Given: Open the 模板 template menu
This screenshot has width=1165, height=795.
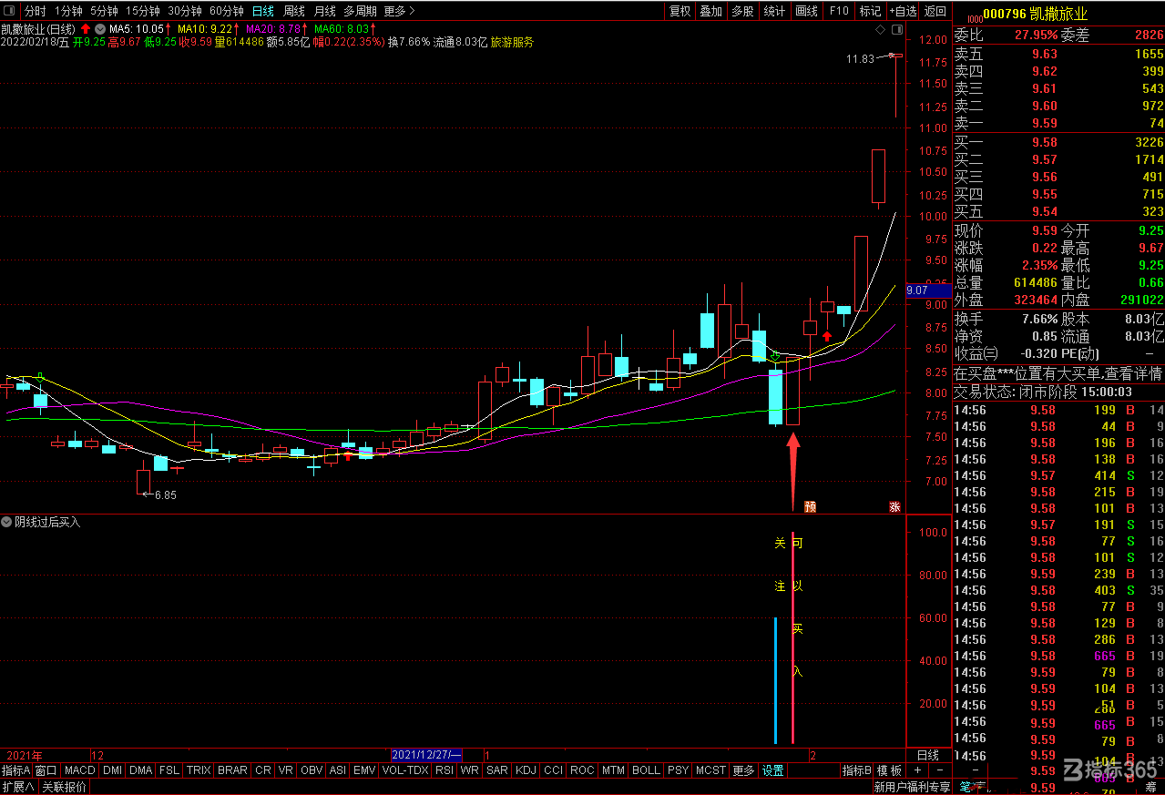Looking at the screenshot, I should click(889, 770).
